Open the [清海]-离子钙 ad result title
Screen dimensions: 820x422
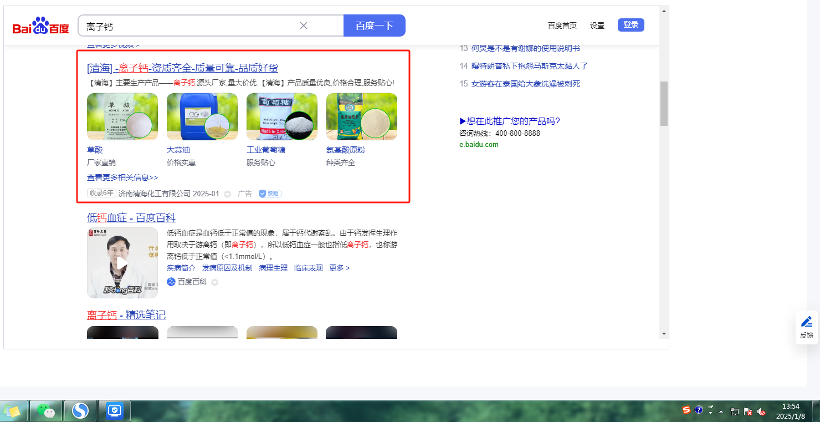(x=182, y=68)
